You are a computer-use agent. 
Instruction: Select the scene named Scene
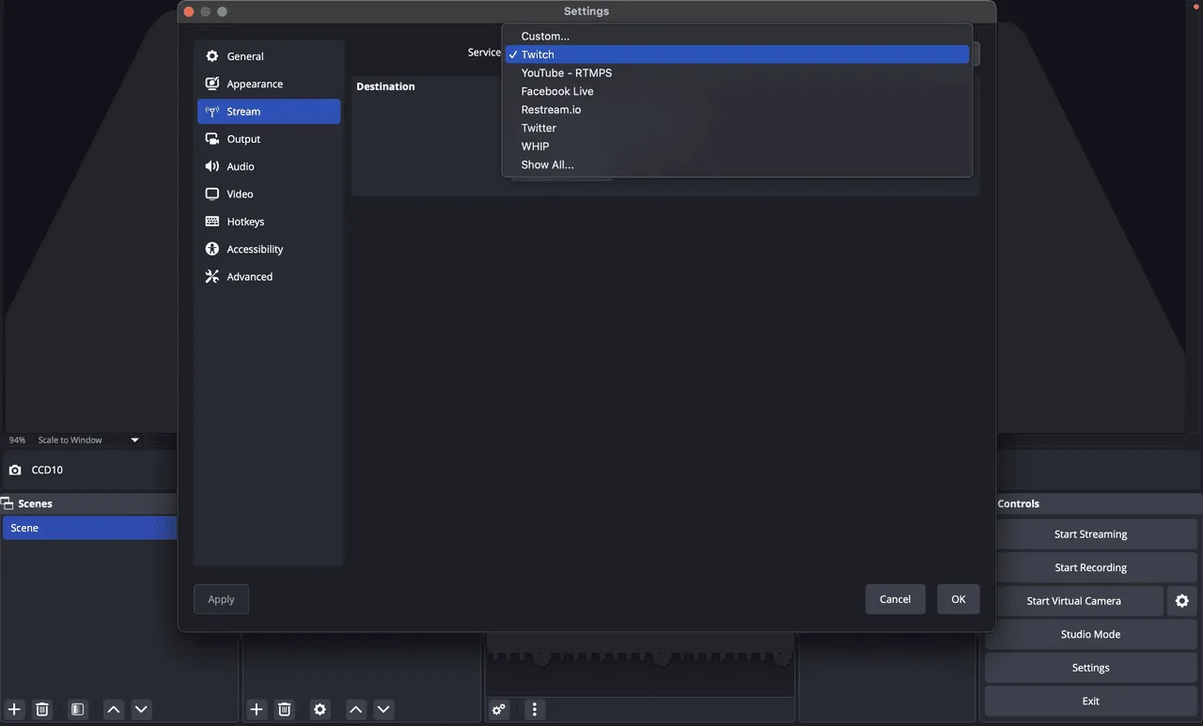(x=89, y=528)
